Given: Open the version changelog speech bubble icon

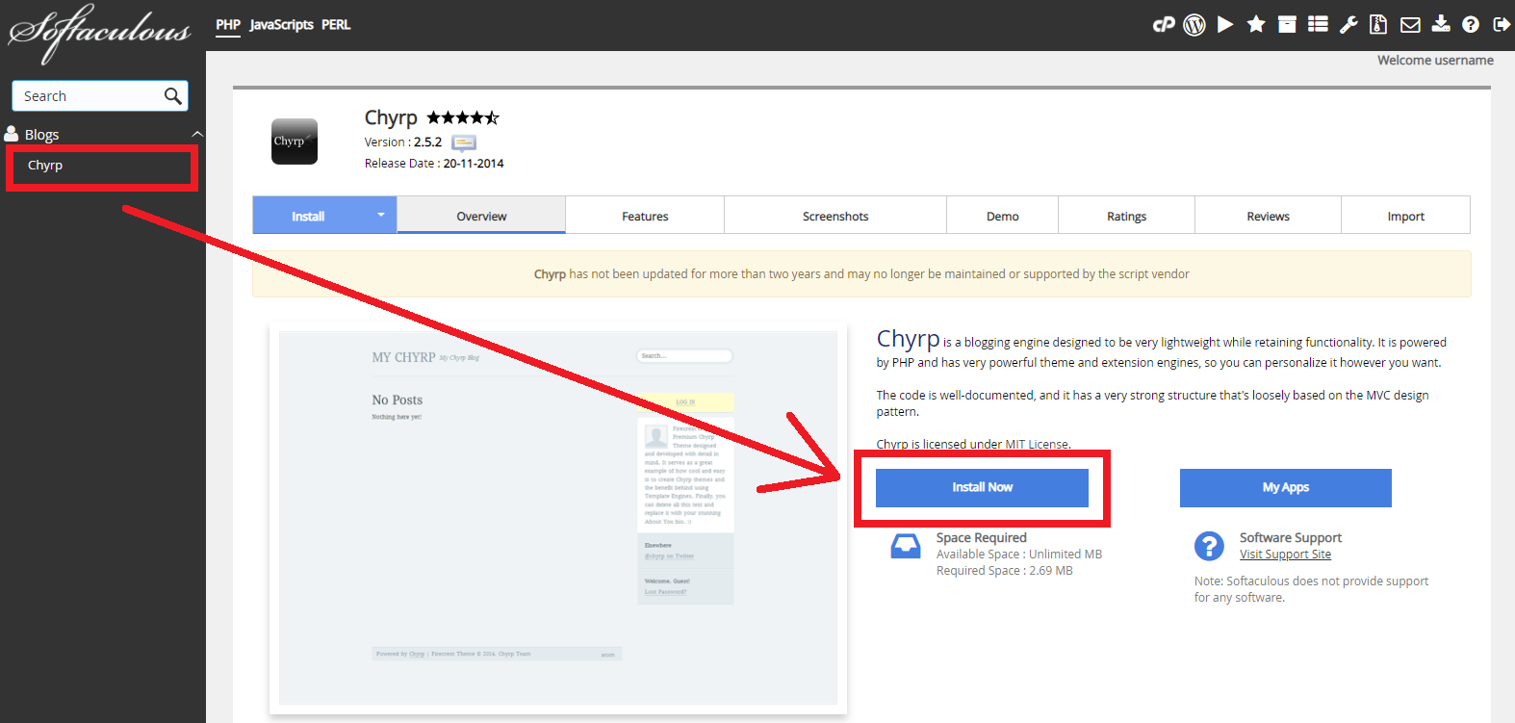Looking at the screenshot, I should (464, 143).
